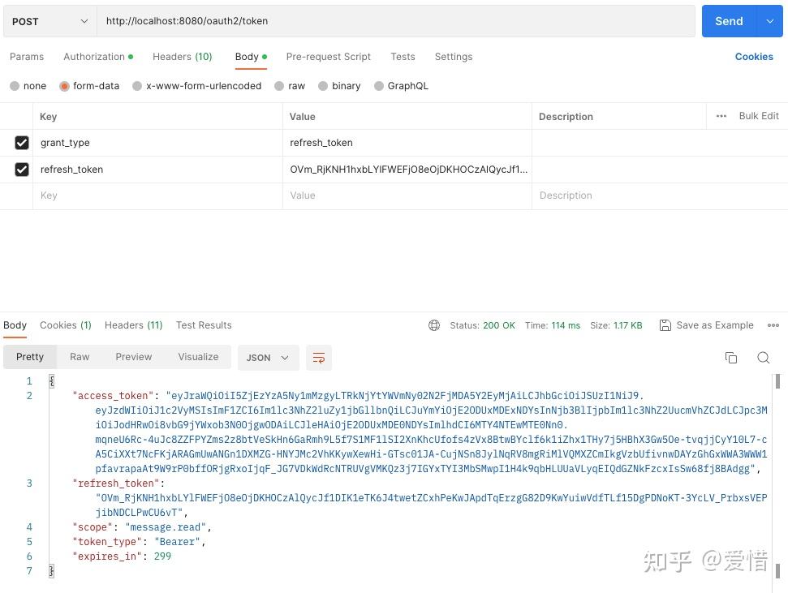Open the Bulk Edit ellipsis menu in Body
Viewport: 788px width, 593px height.
721,116
